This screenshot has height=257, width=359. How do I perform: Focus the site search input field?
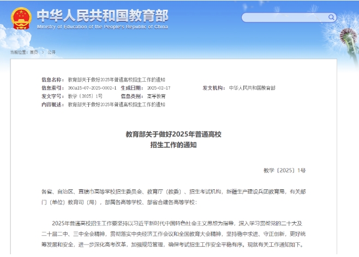[x=289, y=17]
